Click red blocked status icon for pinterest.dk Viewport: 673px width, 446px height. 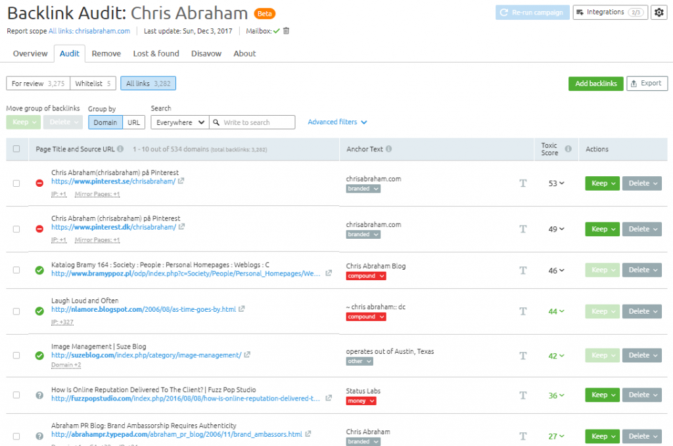click(39, 229)
